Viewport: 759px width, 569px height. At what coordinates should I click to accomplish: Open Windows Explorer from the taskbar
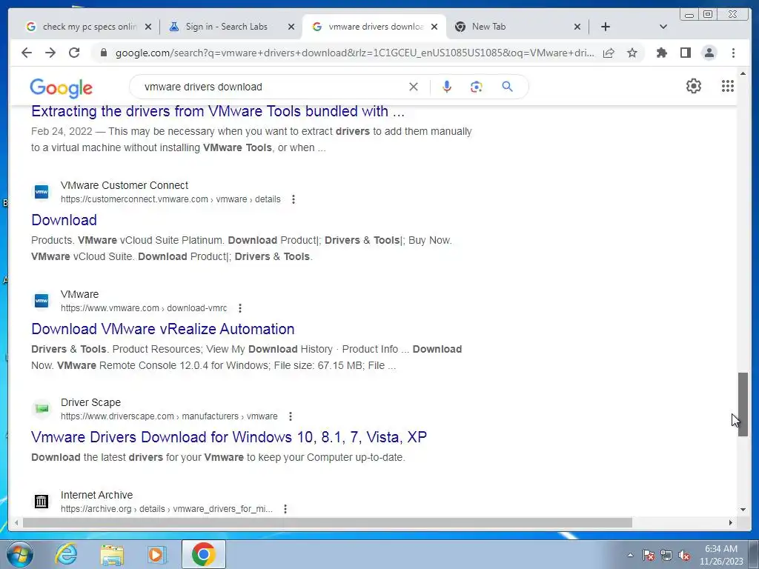pyautogui.click(x=112, y=554)
